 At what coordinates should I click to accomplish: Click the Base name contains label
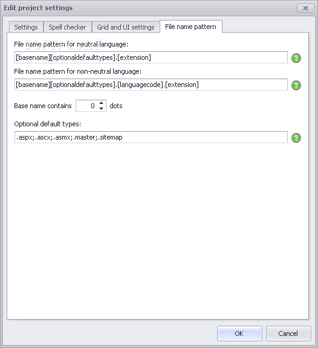pyautogui.click(x=43, y=106)
